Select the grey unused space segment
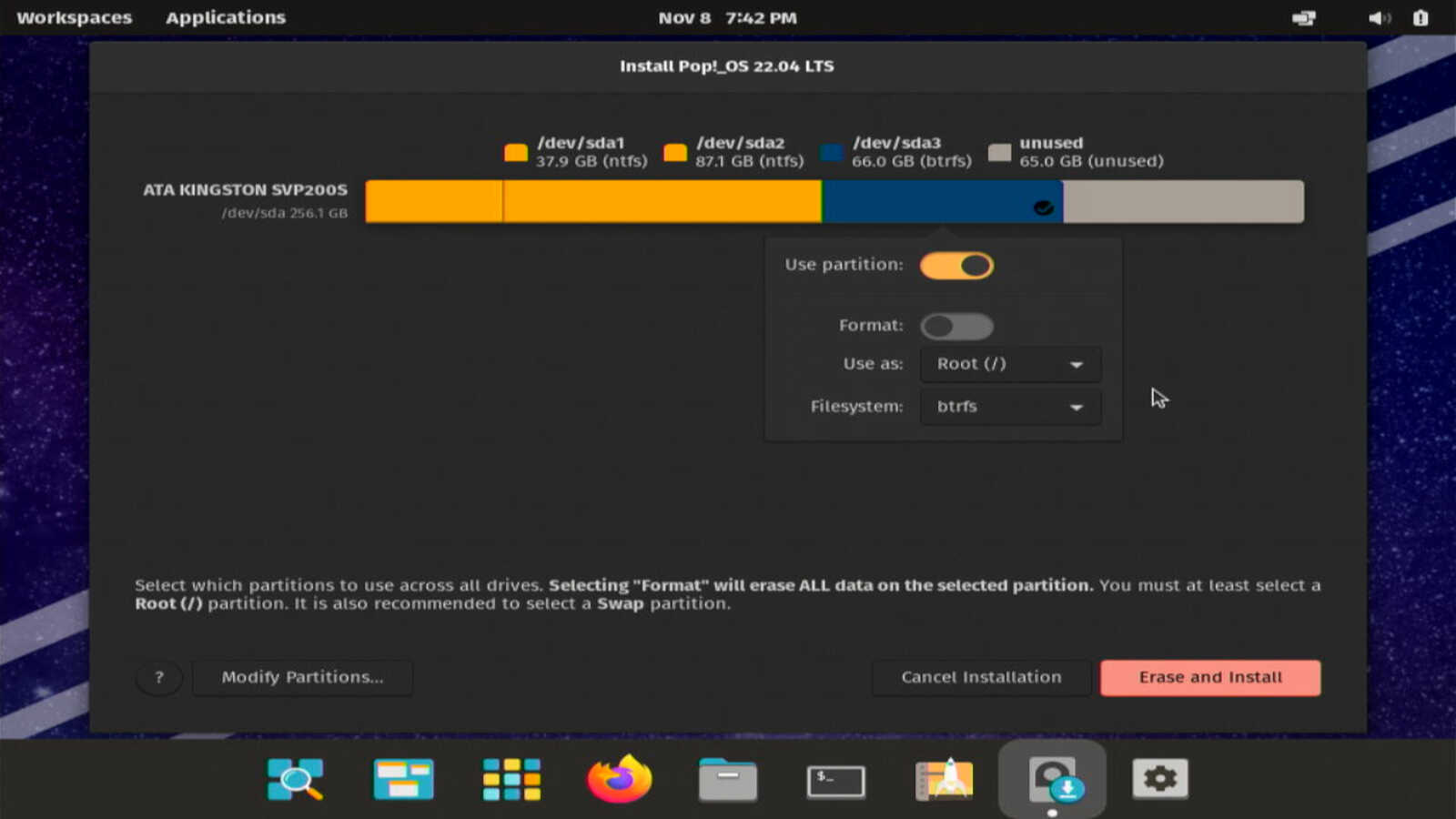 pos(1184,201)
